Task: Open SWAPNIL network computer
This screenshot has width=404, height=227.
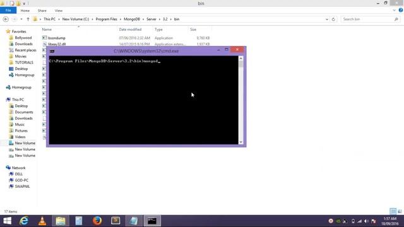Action: pos(22,187)
